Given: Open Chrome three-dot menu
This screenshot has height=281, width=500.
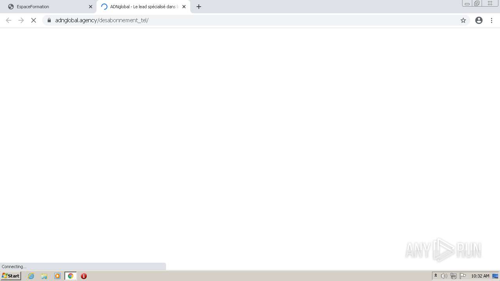Looking at the screenshot, I should (492, 20).
